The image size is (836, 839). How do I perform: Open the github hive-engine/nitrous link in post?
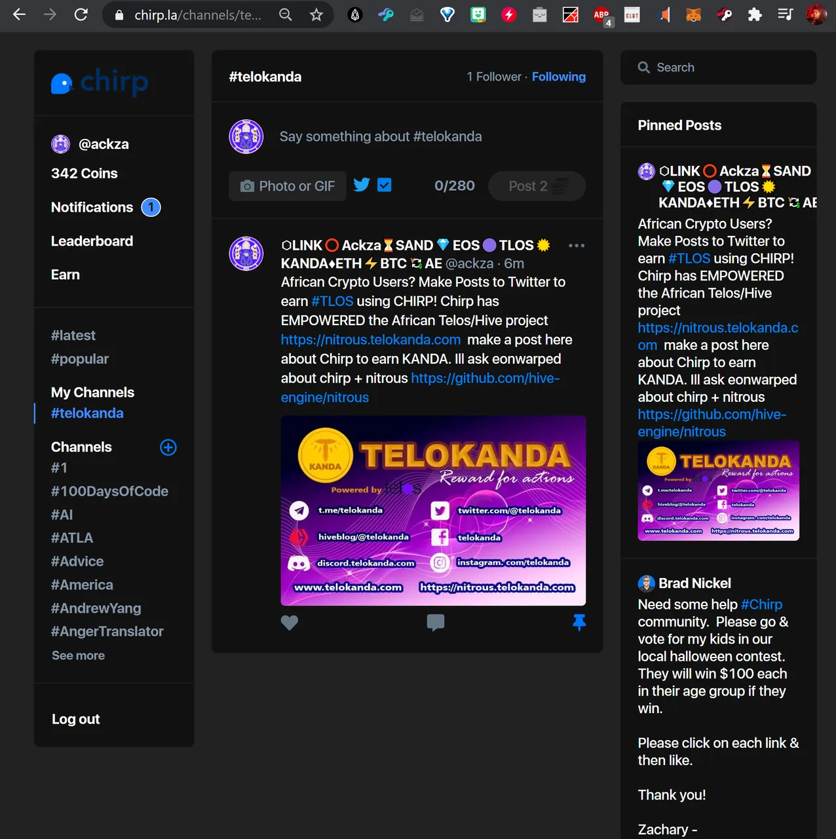point(420,388)
